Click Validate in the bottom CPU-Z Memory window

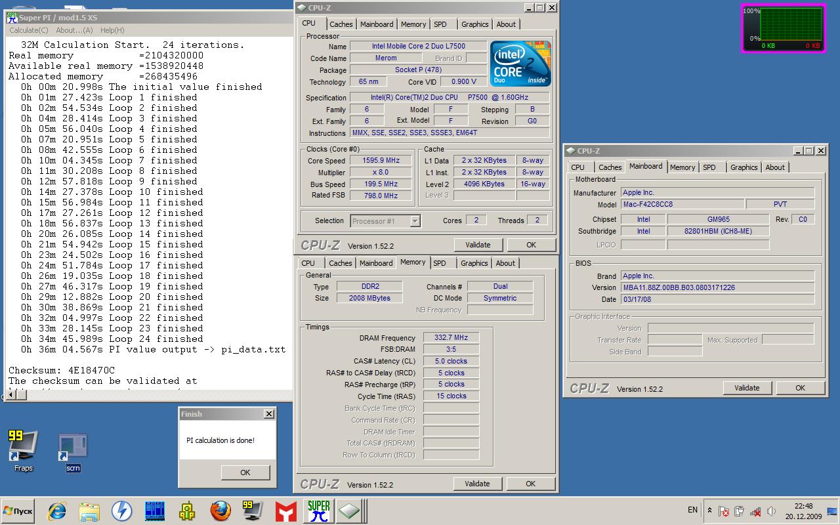(x=477, y=484)
